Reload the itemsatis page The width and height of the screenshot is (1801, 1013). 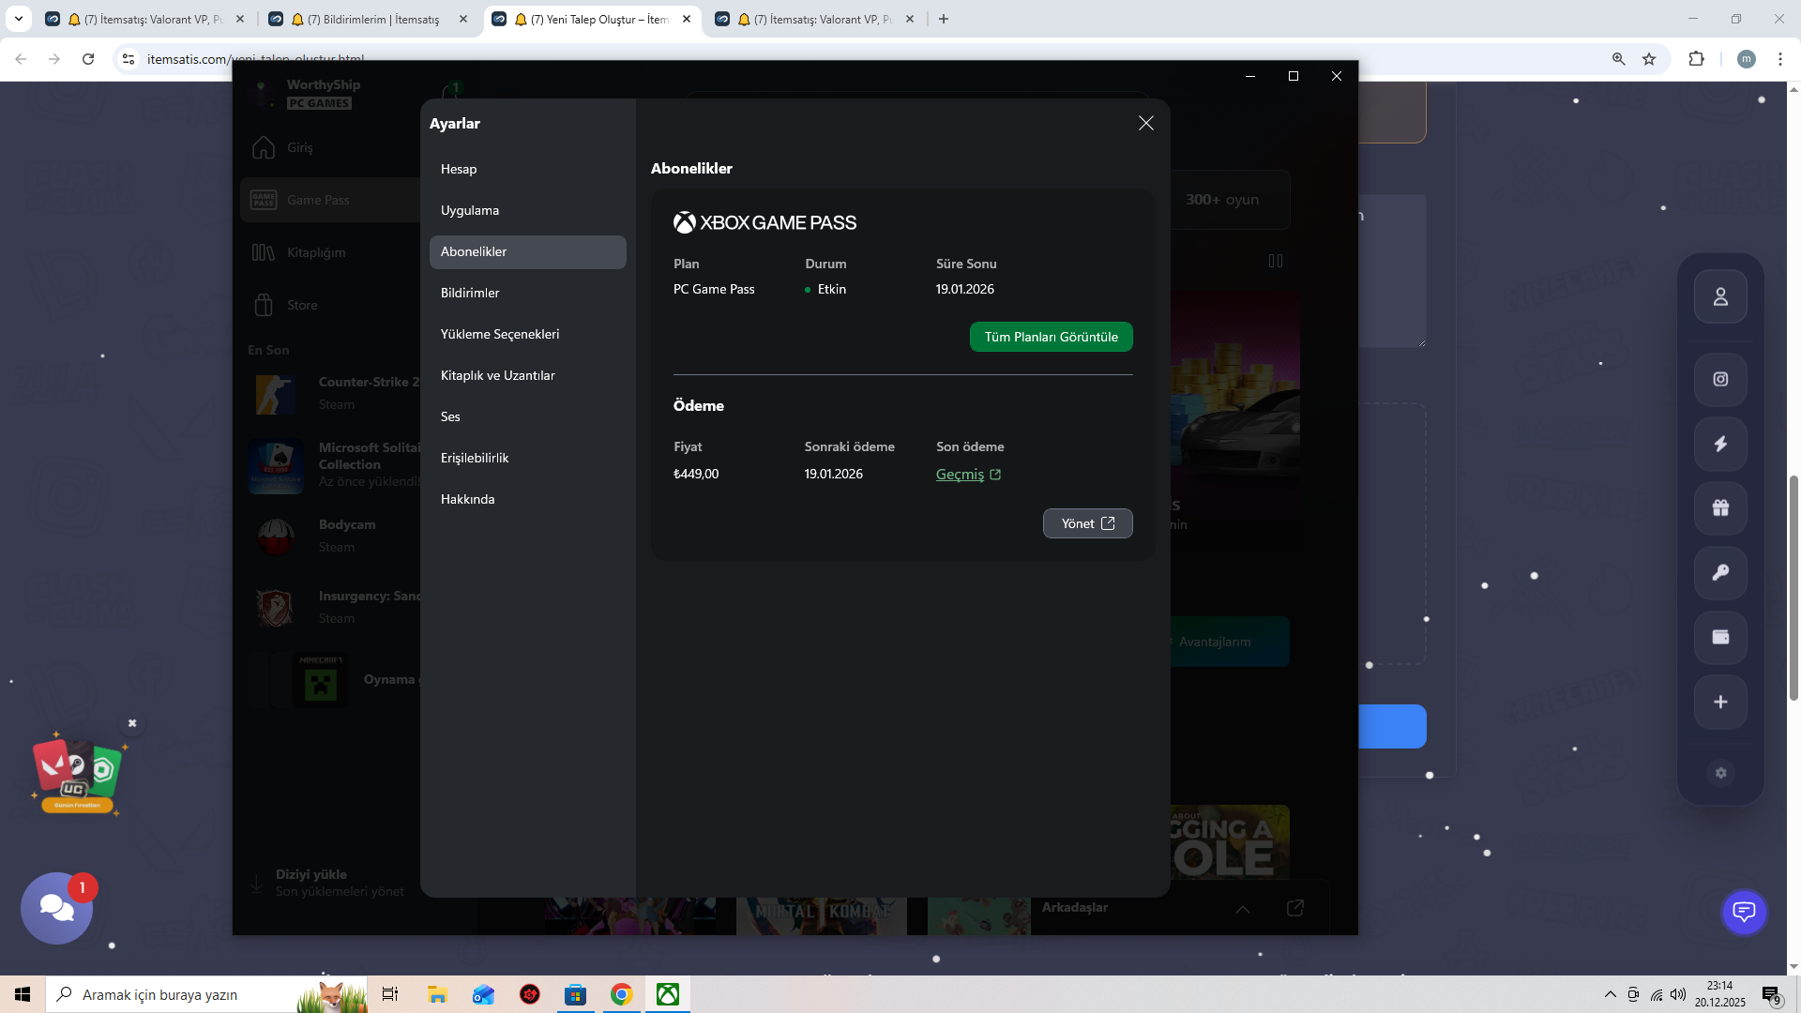[x=88, y=59]
